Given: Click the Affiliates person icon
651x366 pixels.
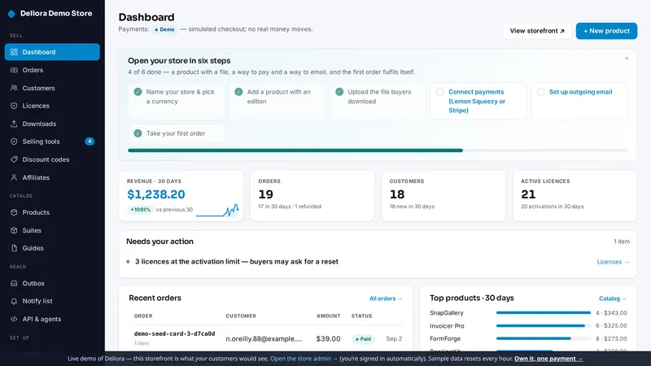Looking at the screenshot, I should pyautogui.click(x=14, y=177).
